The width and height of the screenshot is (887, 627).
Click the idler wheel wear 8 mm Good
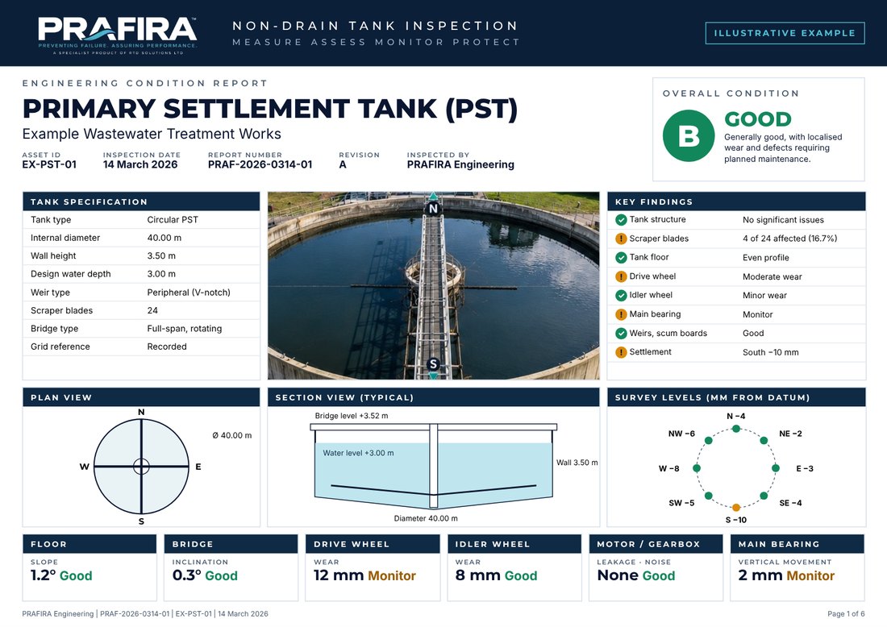[x=496, y=575]
